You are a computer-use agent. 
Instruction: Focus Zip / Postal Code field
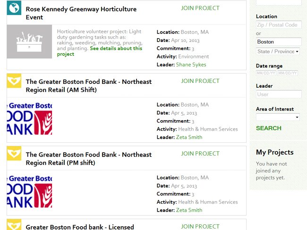point(279,25)
